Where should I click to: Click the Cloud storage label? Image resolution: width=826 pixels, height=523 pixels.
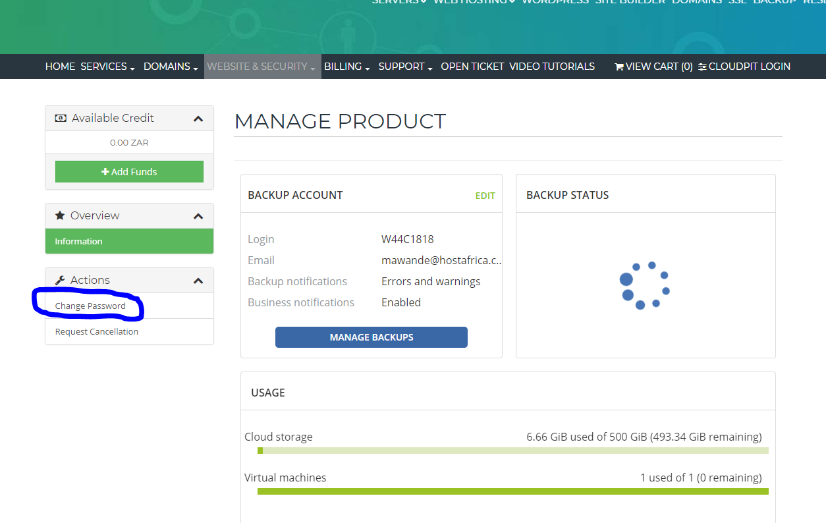tap(279, 437)
